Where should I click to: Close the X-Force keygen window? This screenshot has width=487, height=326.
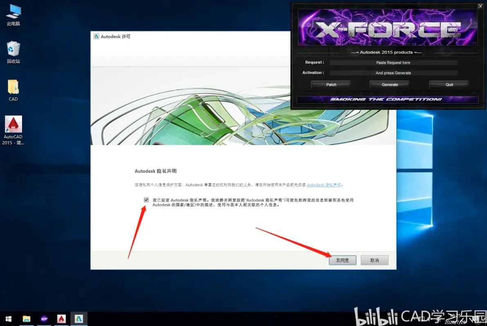pyautogui.click(x=480, y=6)
